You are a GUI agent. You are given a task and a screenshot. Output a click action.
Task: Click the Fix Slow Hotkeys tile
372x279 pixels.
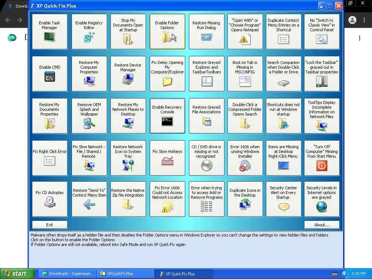point(167,158)
